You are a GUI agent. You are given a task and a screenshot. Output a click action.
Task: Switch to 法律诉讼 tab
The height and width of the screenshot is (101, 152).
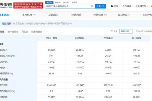pos(53,15)
